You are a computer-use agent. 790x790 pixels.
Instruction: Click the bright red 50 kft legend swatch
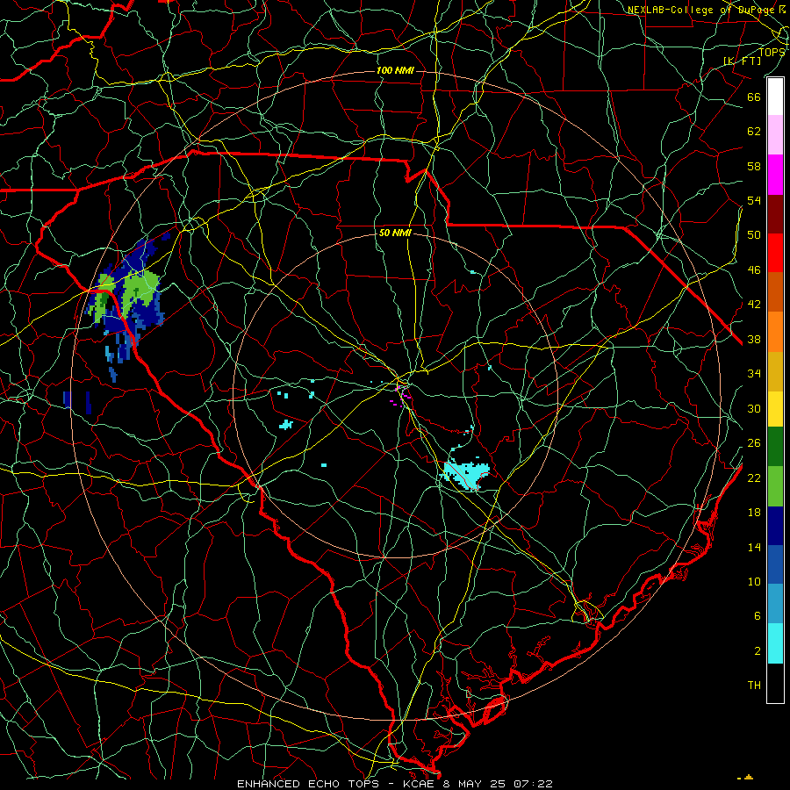tap(775, 253)
